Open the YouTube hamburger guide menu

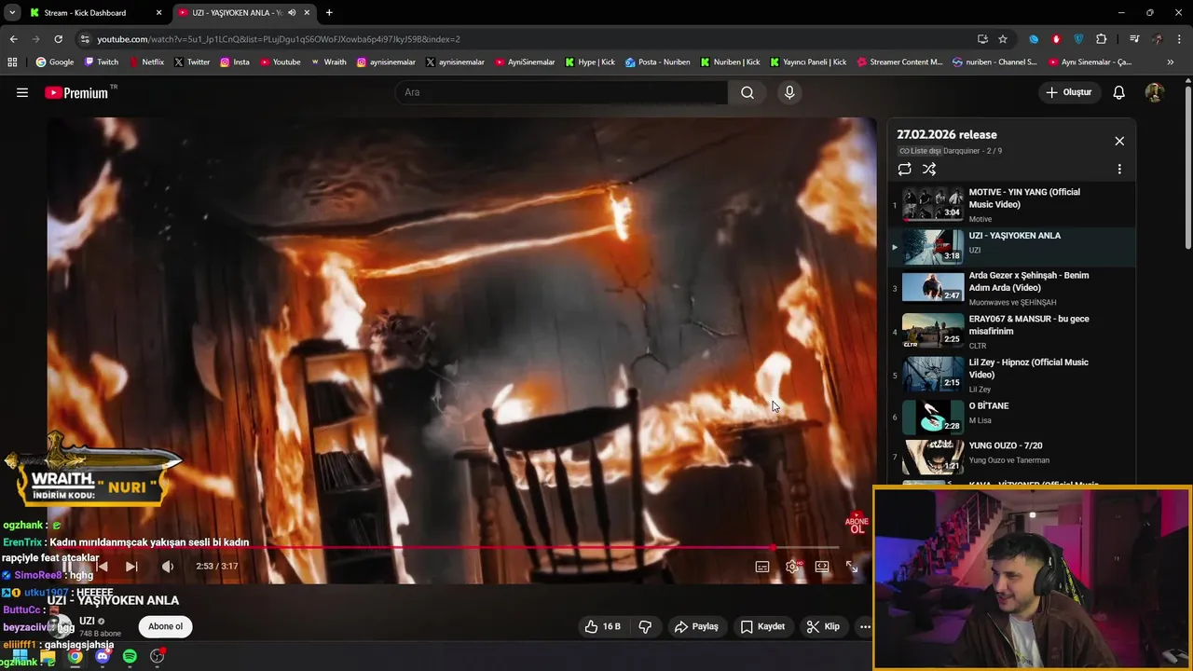click(x=22, y=92)
